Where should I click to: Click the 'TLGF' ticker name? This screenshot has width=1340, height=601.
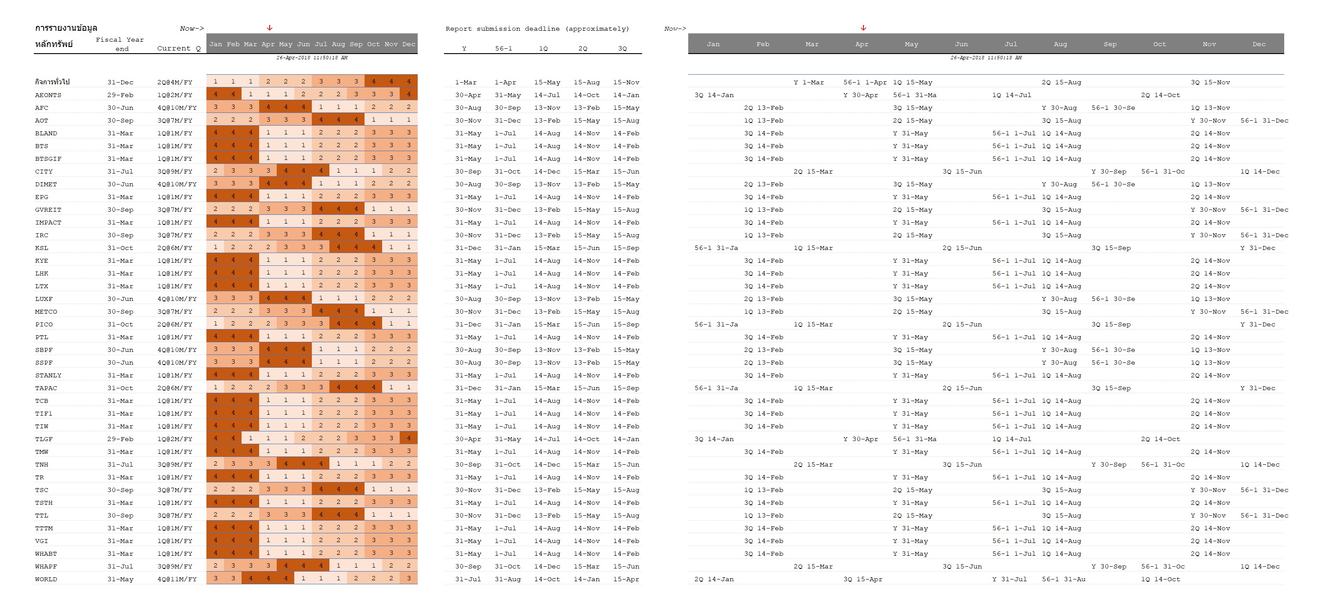[x=43, y=439]
